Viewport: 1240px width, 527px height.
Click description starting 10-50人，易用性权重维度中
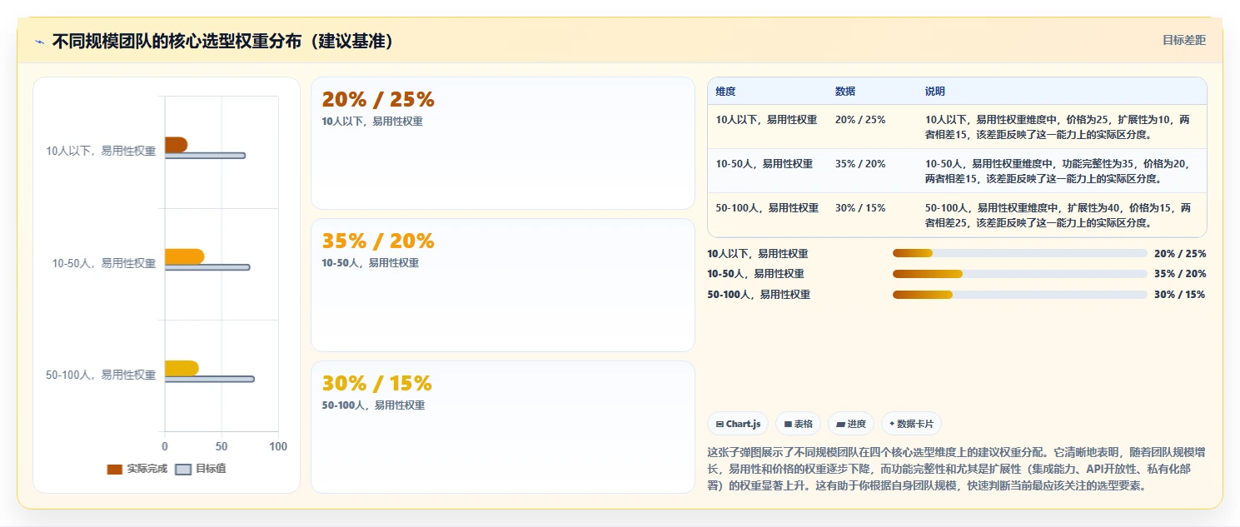pyautogui.click(x=1058, y=171)
